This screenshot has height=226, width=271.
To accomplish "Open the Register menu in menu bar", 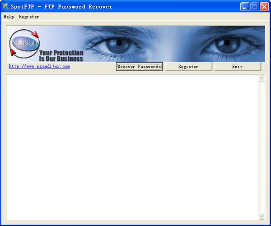I will pyautogui.click(x=29, y=17).
